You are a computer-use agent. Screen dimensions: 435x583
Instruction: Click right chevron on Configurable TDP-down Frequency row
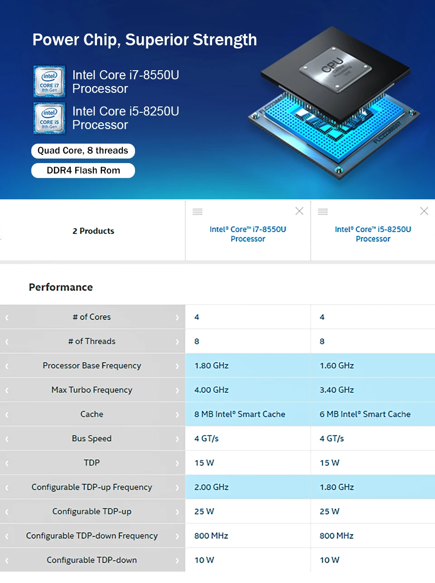177,536
